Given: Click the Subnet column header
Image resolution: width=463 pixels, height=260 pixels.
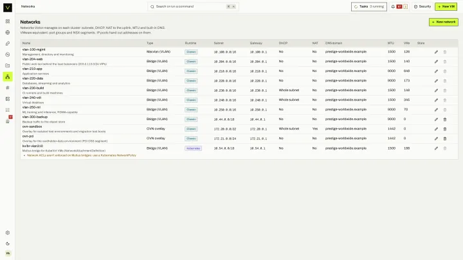Looking at the screenshot, I should [219, 43].
